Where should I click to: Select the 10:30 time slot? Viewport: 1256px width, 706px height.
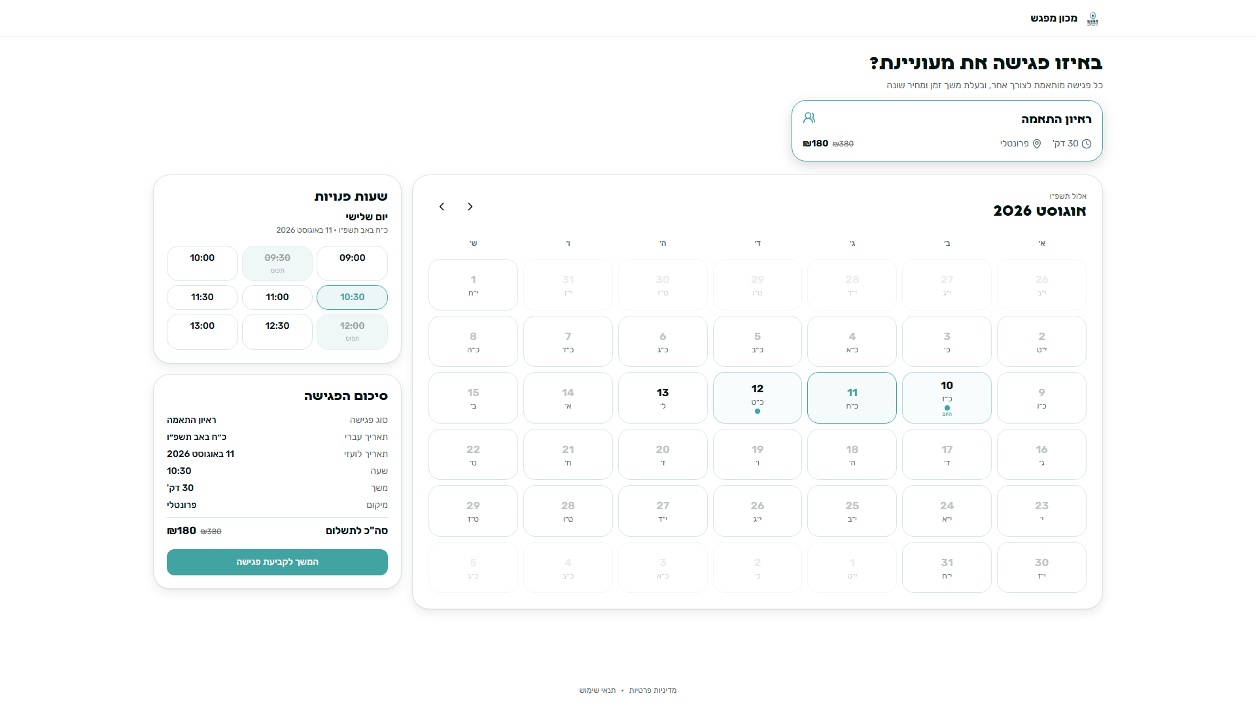(x=352, y=297)
